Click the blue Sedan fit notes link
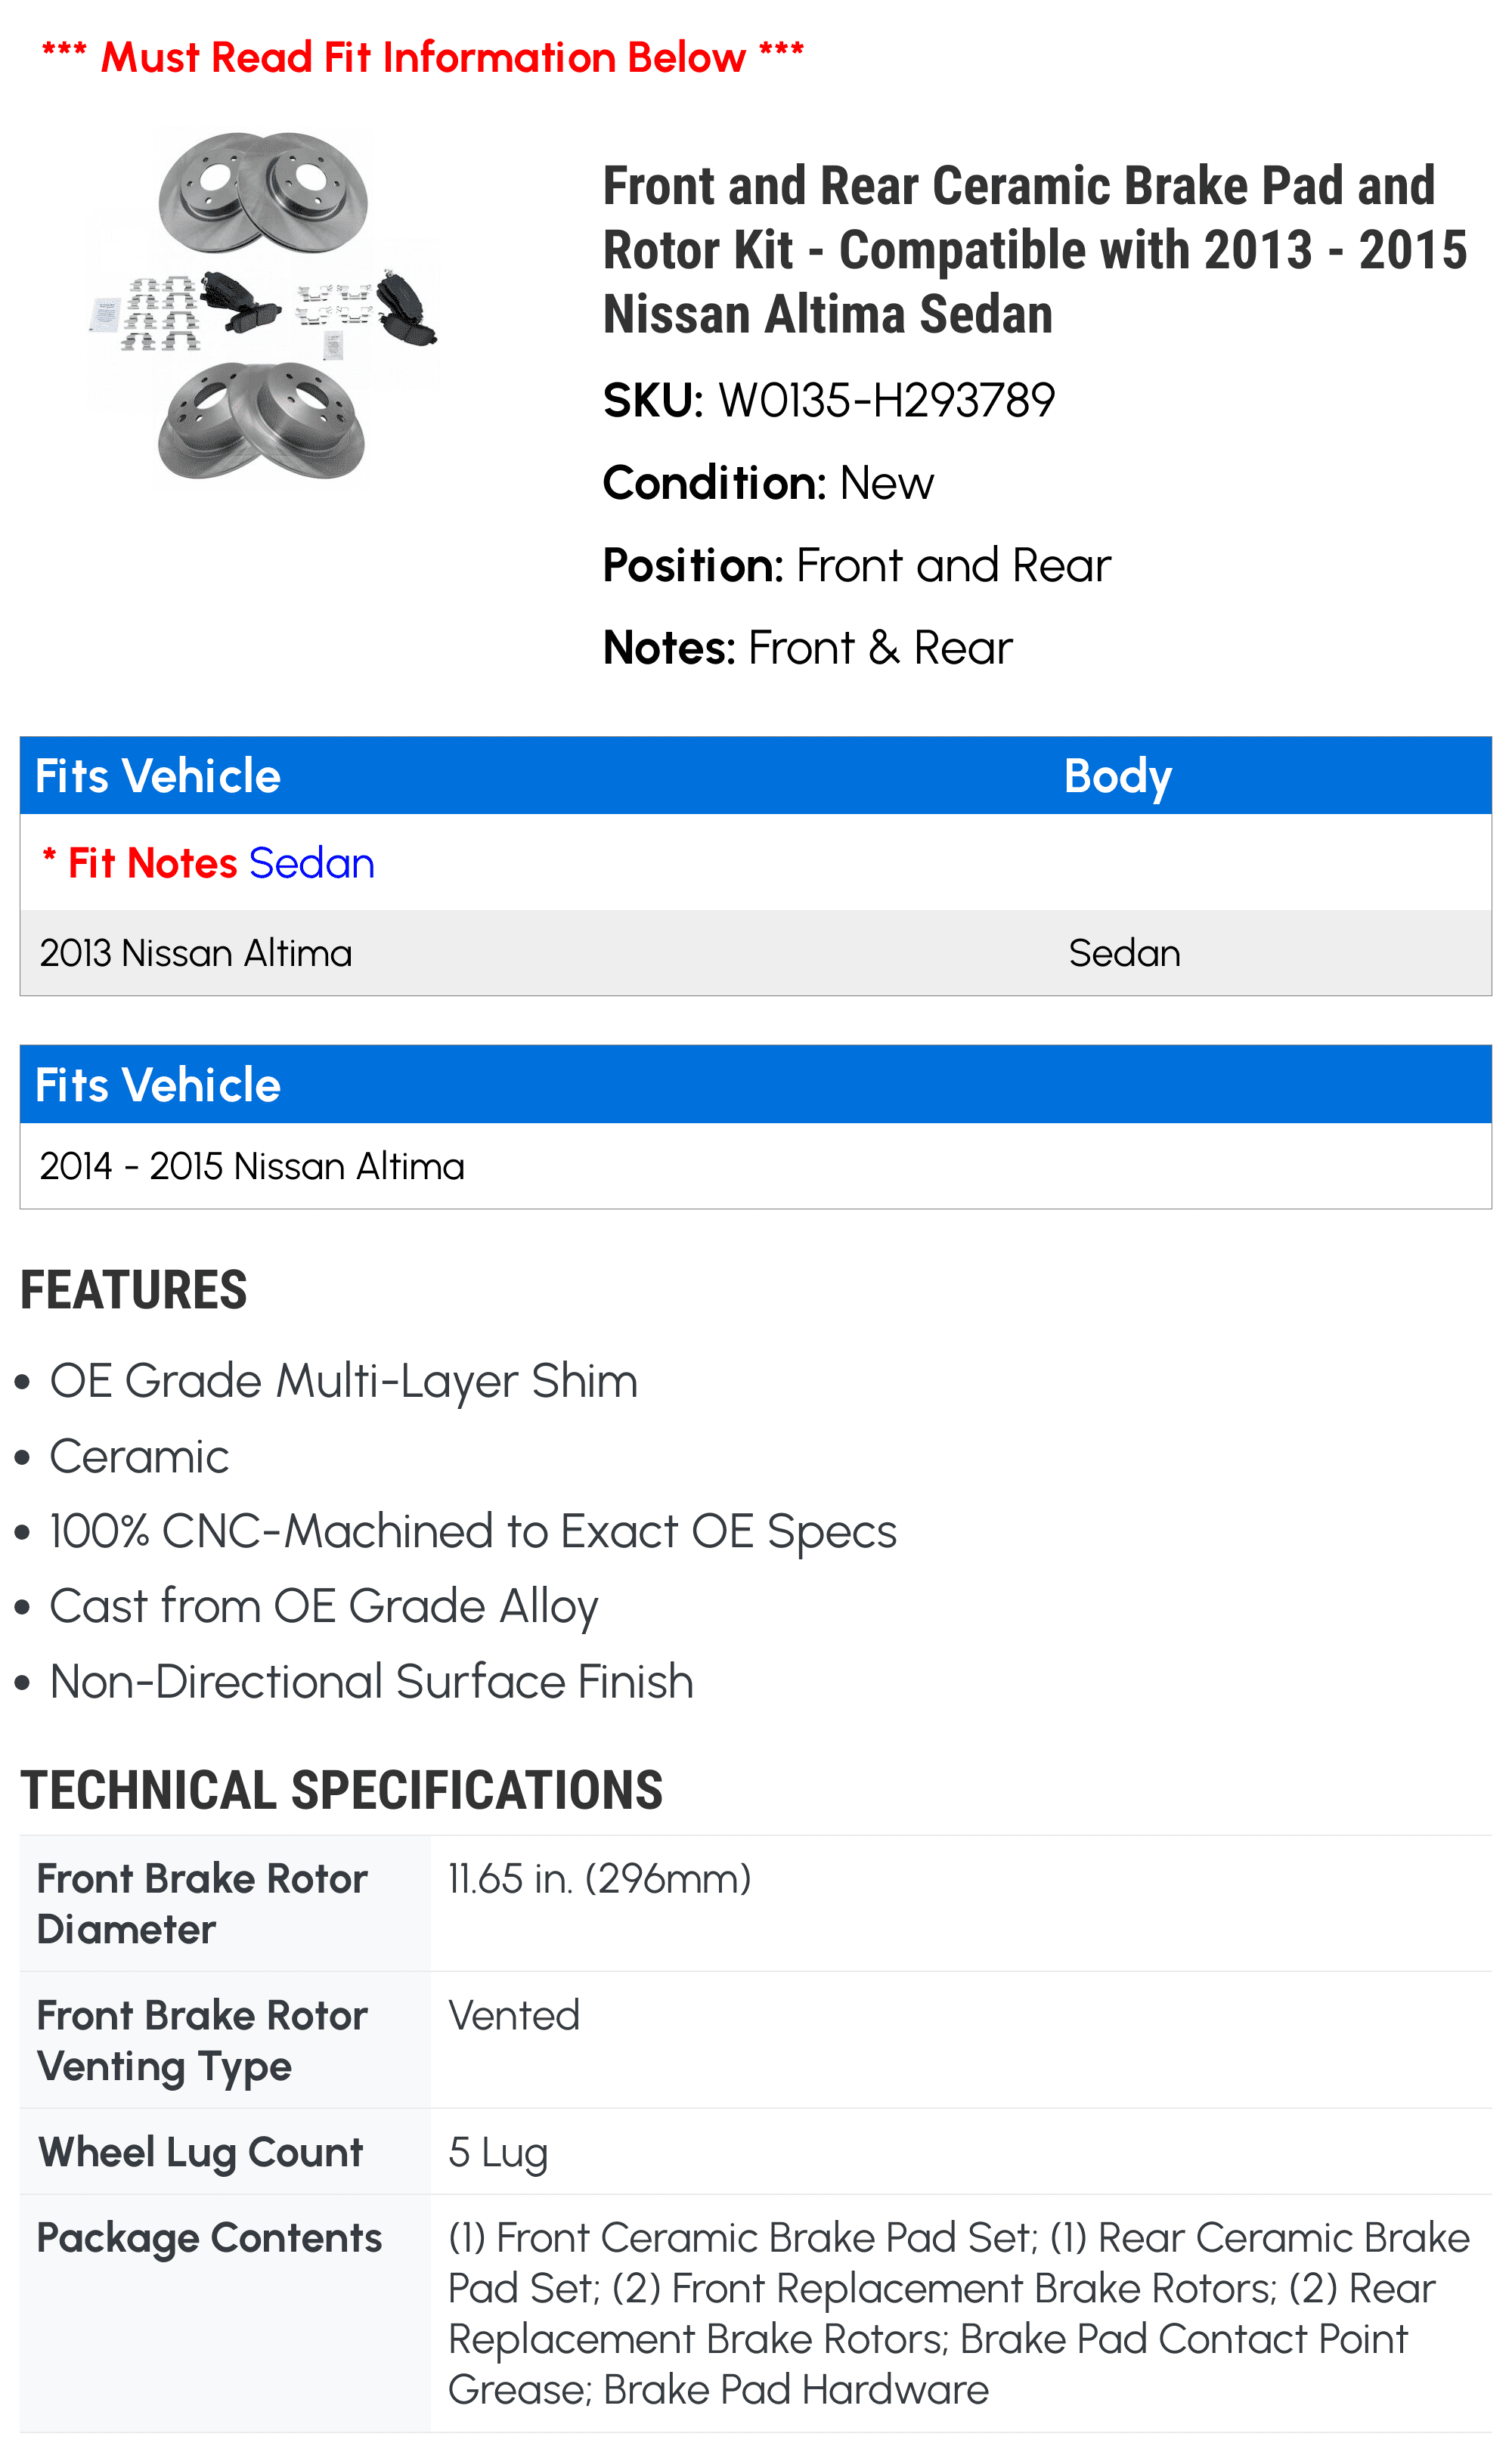Screen dimensions: 1512x2452 coord(311,862)
